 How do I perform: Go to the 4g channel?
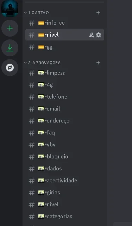click(65, 85)
